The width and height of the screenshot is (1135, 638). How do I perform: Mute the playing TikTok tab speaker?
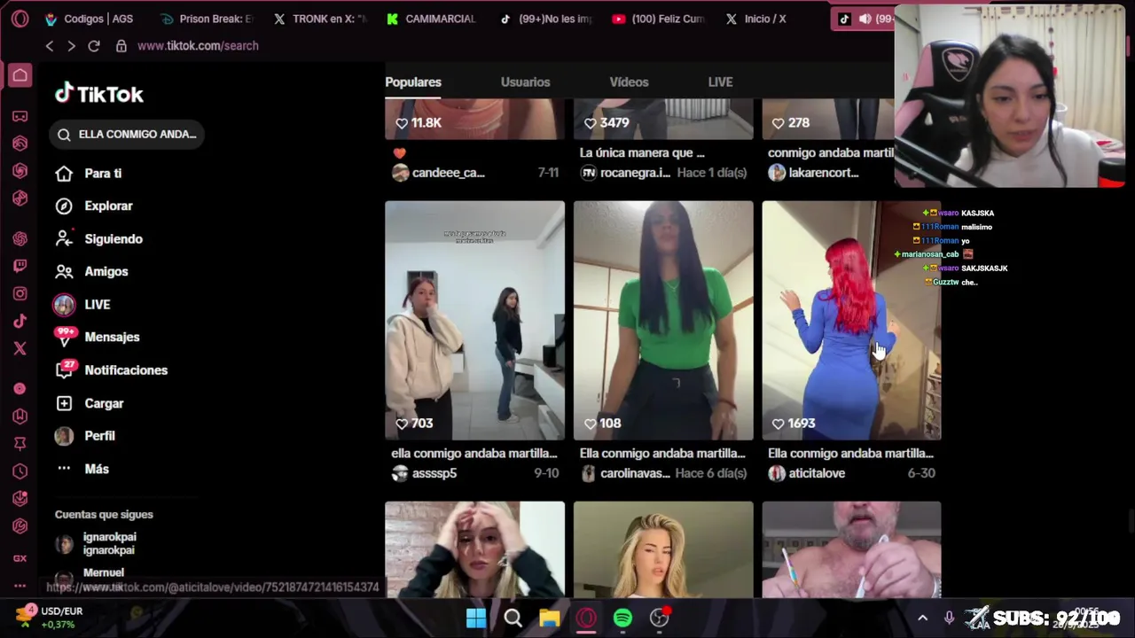(865, 19)
